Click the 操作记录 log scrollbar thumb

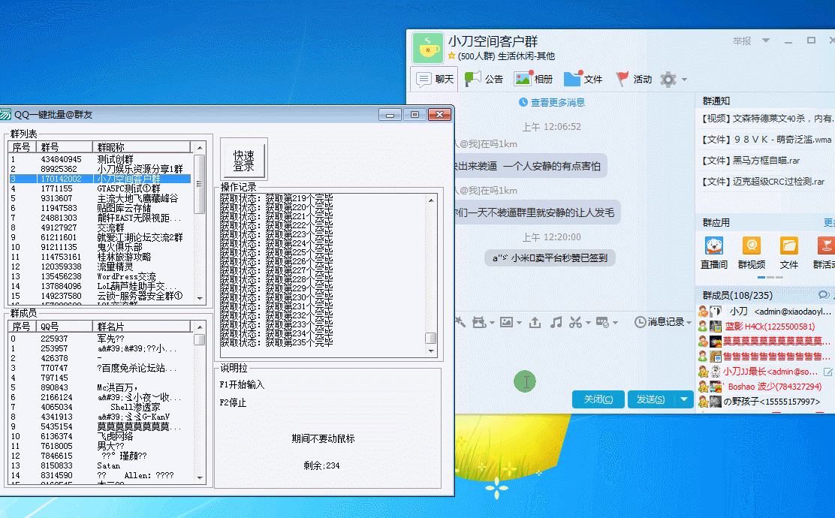[x=431, y=338]
